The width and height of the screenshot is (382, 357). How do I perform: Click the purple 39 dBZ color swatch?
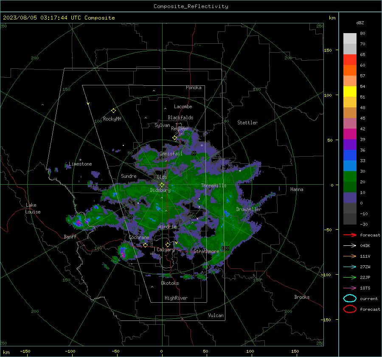[350, 144]
